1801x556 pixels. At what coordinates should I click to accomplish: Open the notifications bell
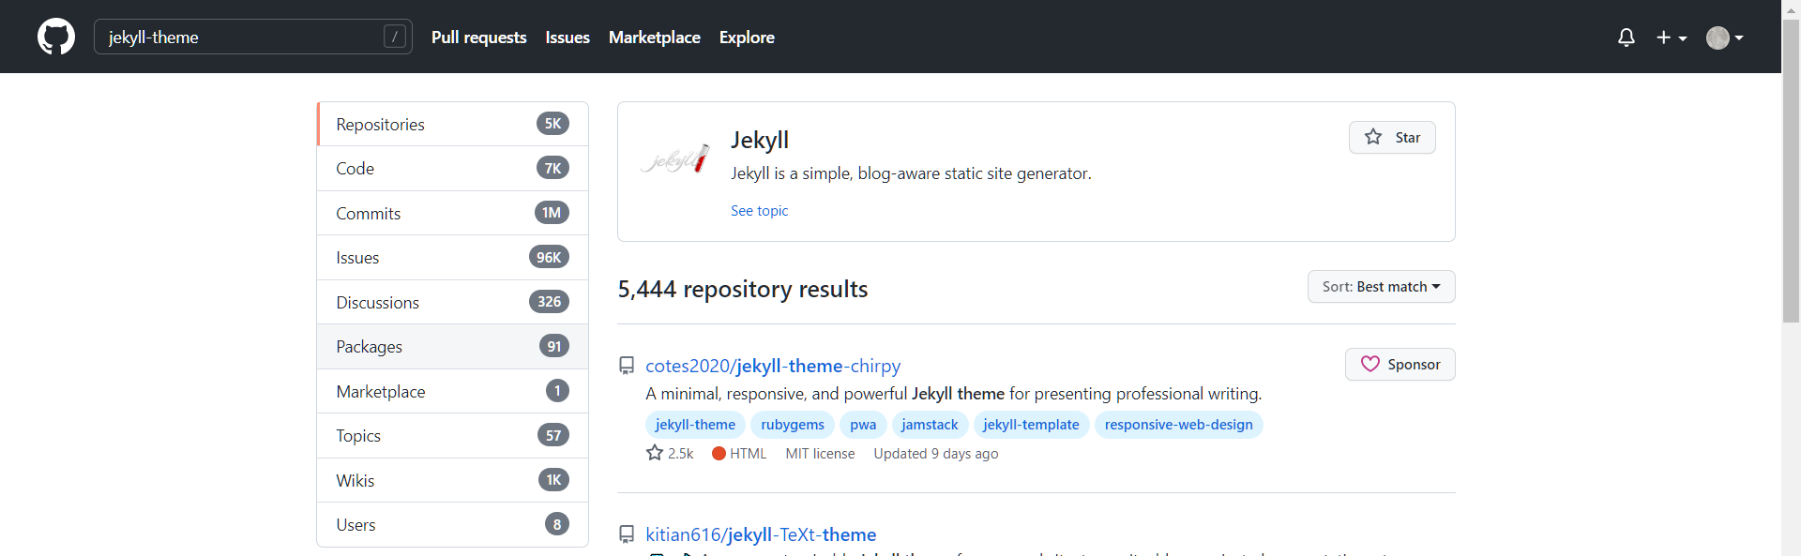1627,38
